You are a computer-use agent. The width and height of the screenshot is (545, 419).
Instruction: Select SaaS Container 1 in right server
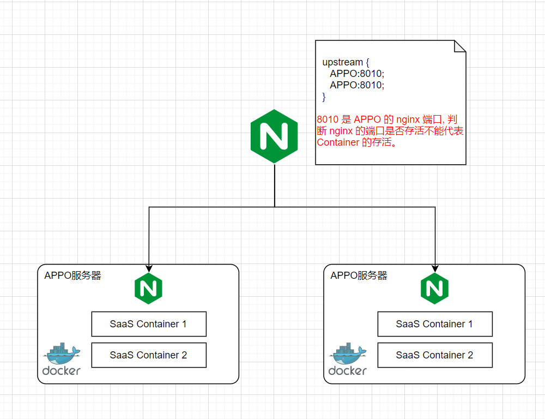coord(435,324)
